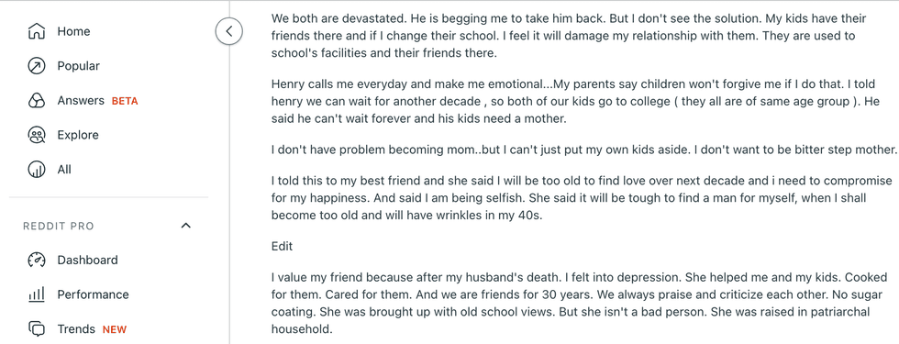
Task: Click the All chart icon
Action: coord(36,170)
